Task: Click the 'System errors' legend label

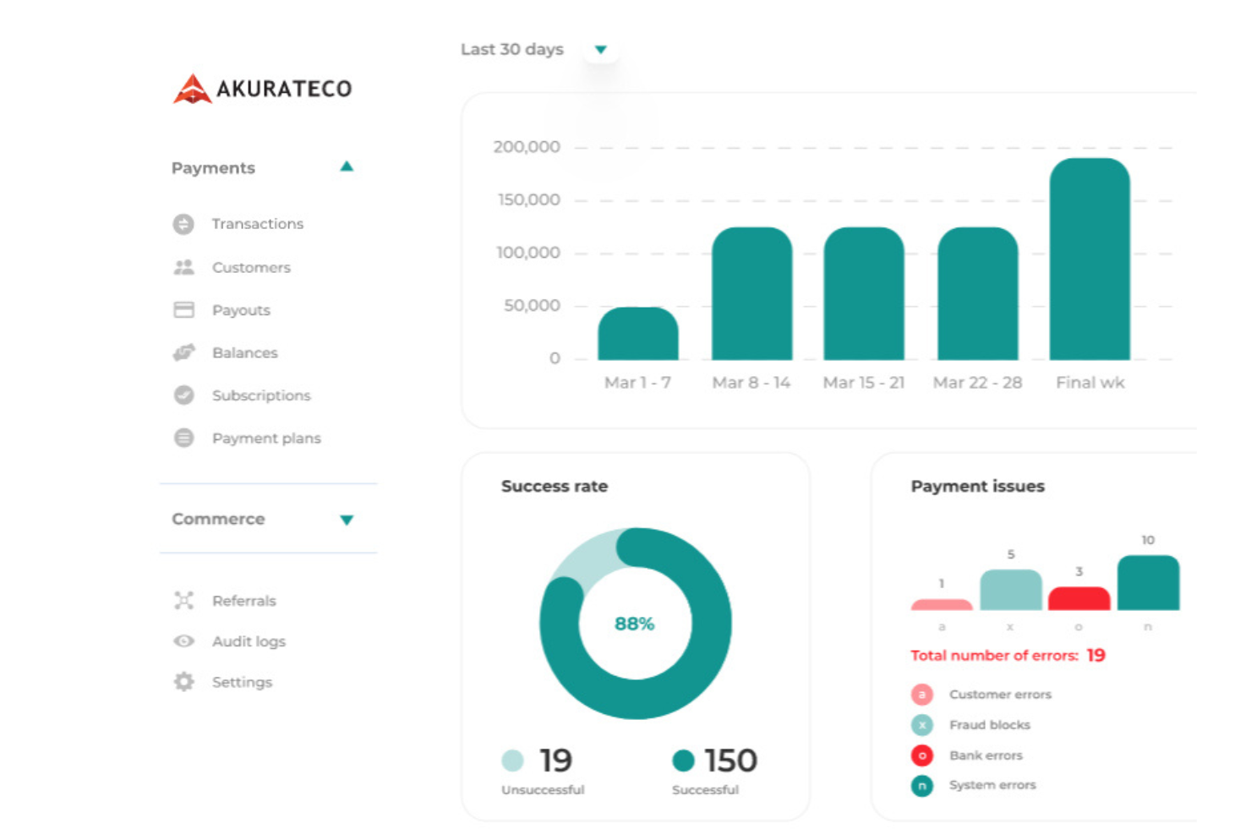Action: coord(992,785)
